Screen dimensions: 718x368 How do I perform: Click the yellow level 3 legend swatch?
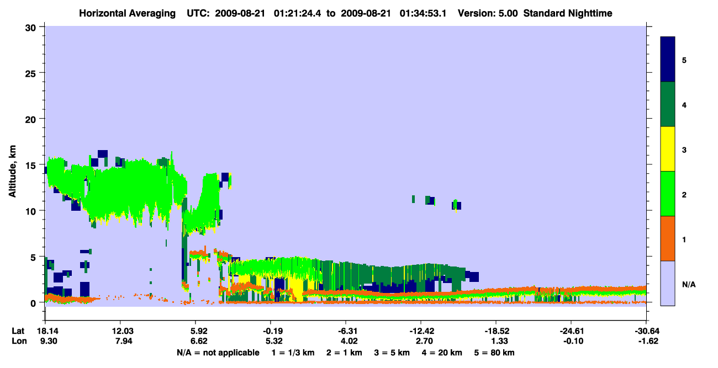point(668,149)
